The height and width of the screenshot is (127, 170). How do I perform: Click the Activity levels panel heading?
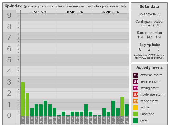click(x=149, y=67)
